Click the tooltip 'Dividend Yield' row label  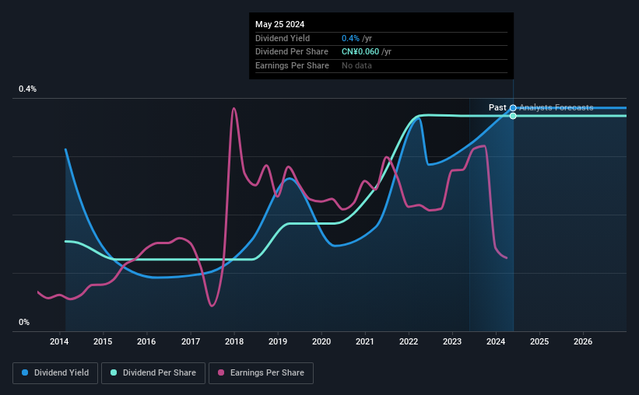[x=283, y=38]
